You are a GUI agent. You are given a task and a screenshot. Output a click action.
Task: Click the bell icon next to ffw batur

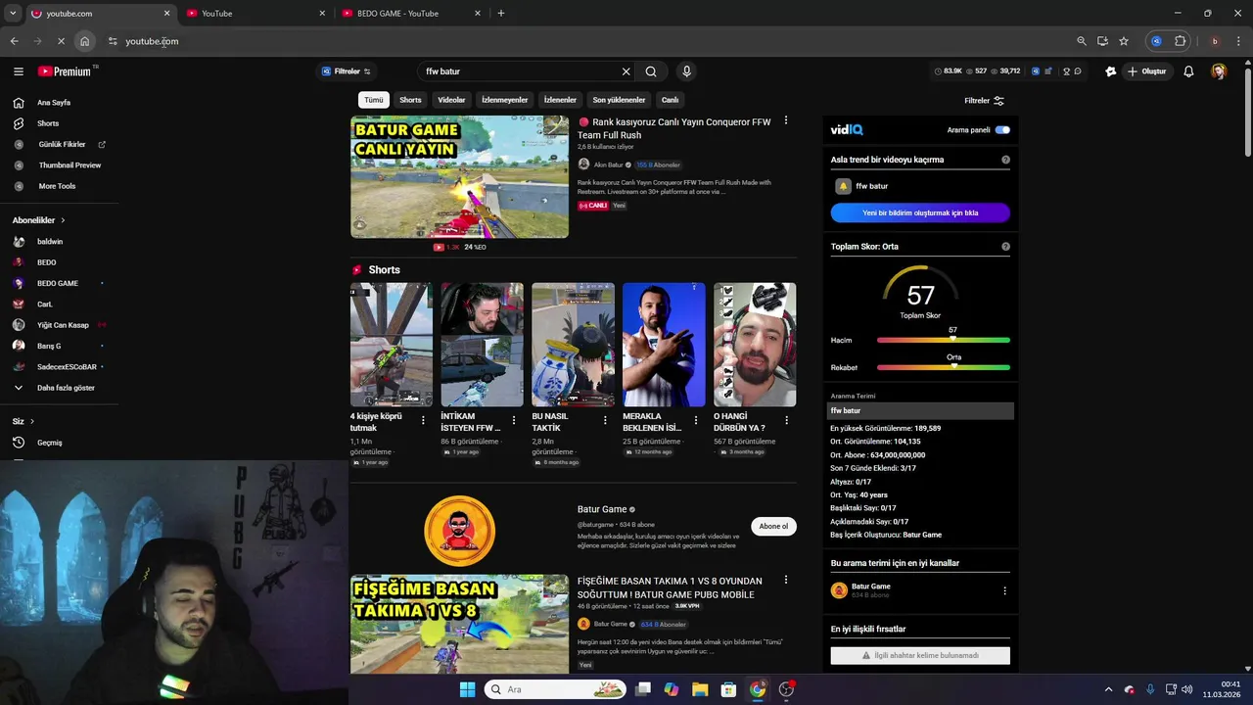(x=843, y=186)
